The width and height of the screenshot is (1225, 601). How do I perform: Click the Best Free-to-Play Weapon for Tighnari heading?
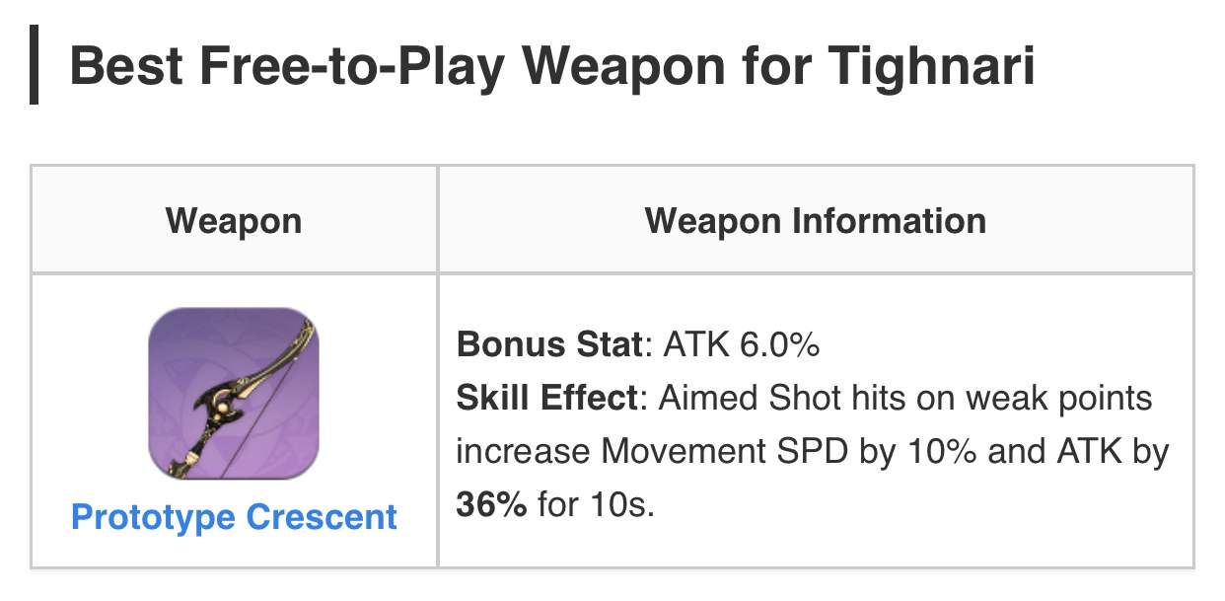coord(553,65)
